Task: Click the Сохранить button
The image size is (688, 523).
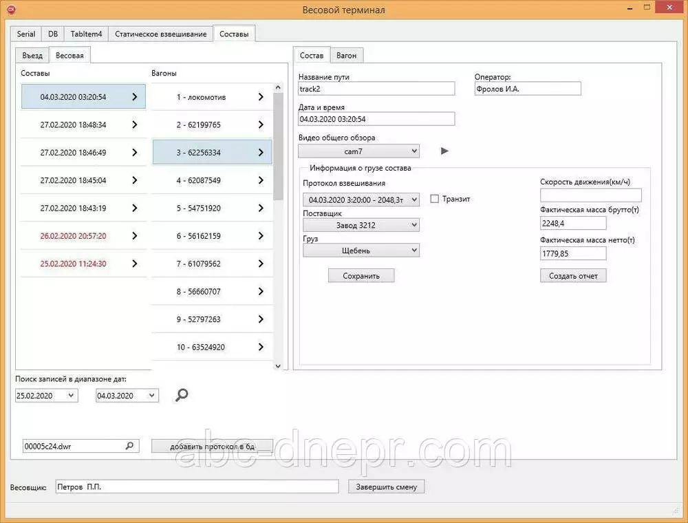Action: (x=361, y=276)
